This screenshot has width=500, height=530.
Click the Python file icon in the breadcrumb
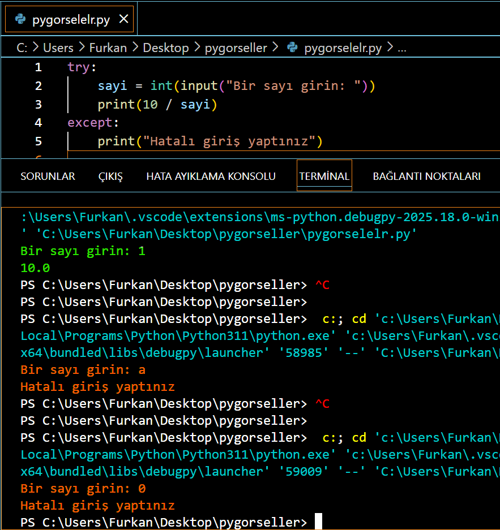292,48
